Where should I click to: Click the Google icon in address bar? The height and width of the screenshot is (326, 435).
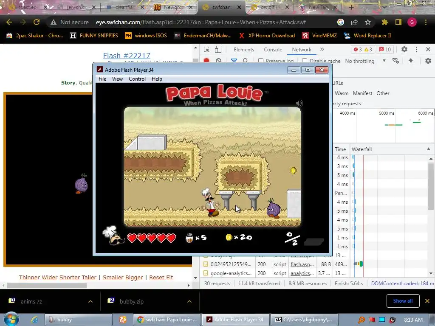(341, 22)
